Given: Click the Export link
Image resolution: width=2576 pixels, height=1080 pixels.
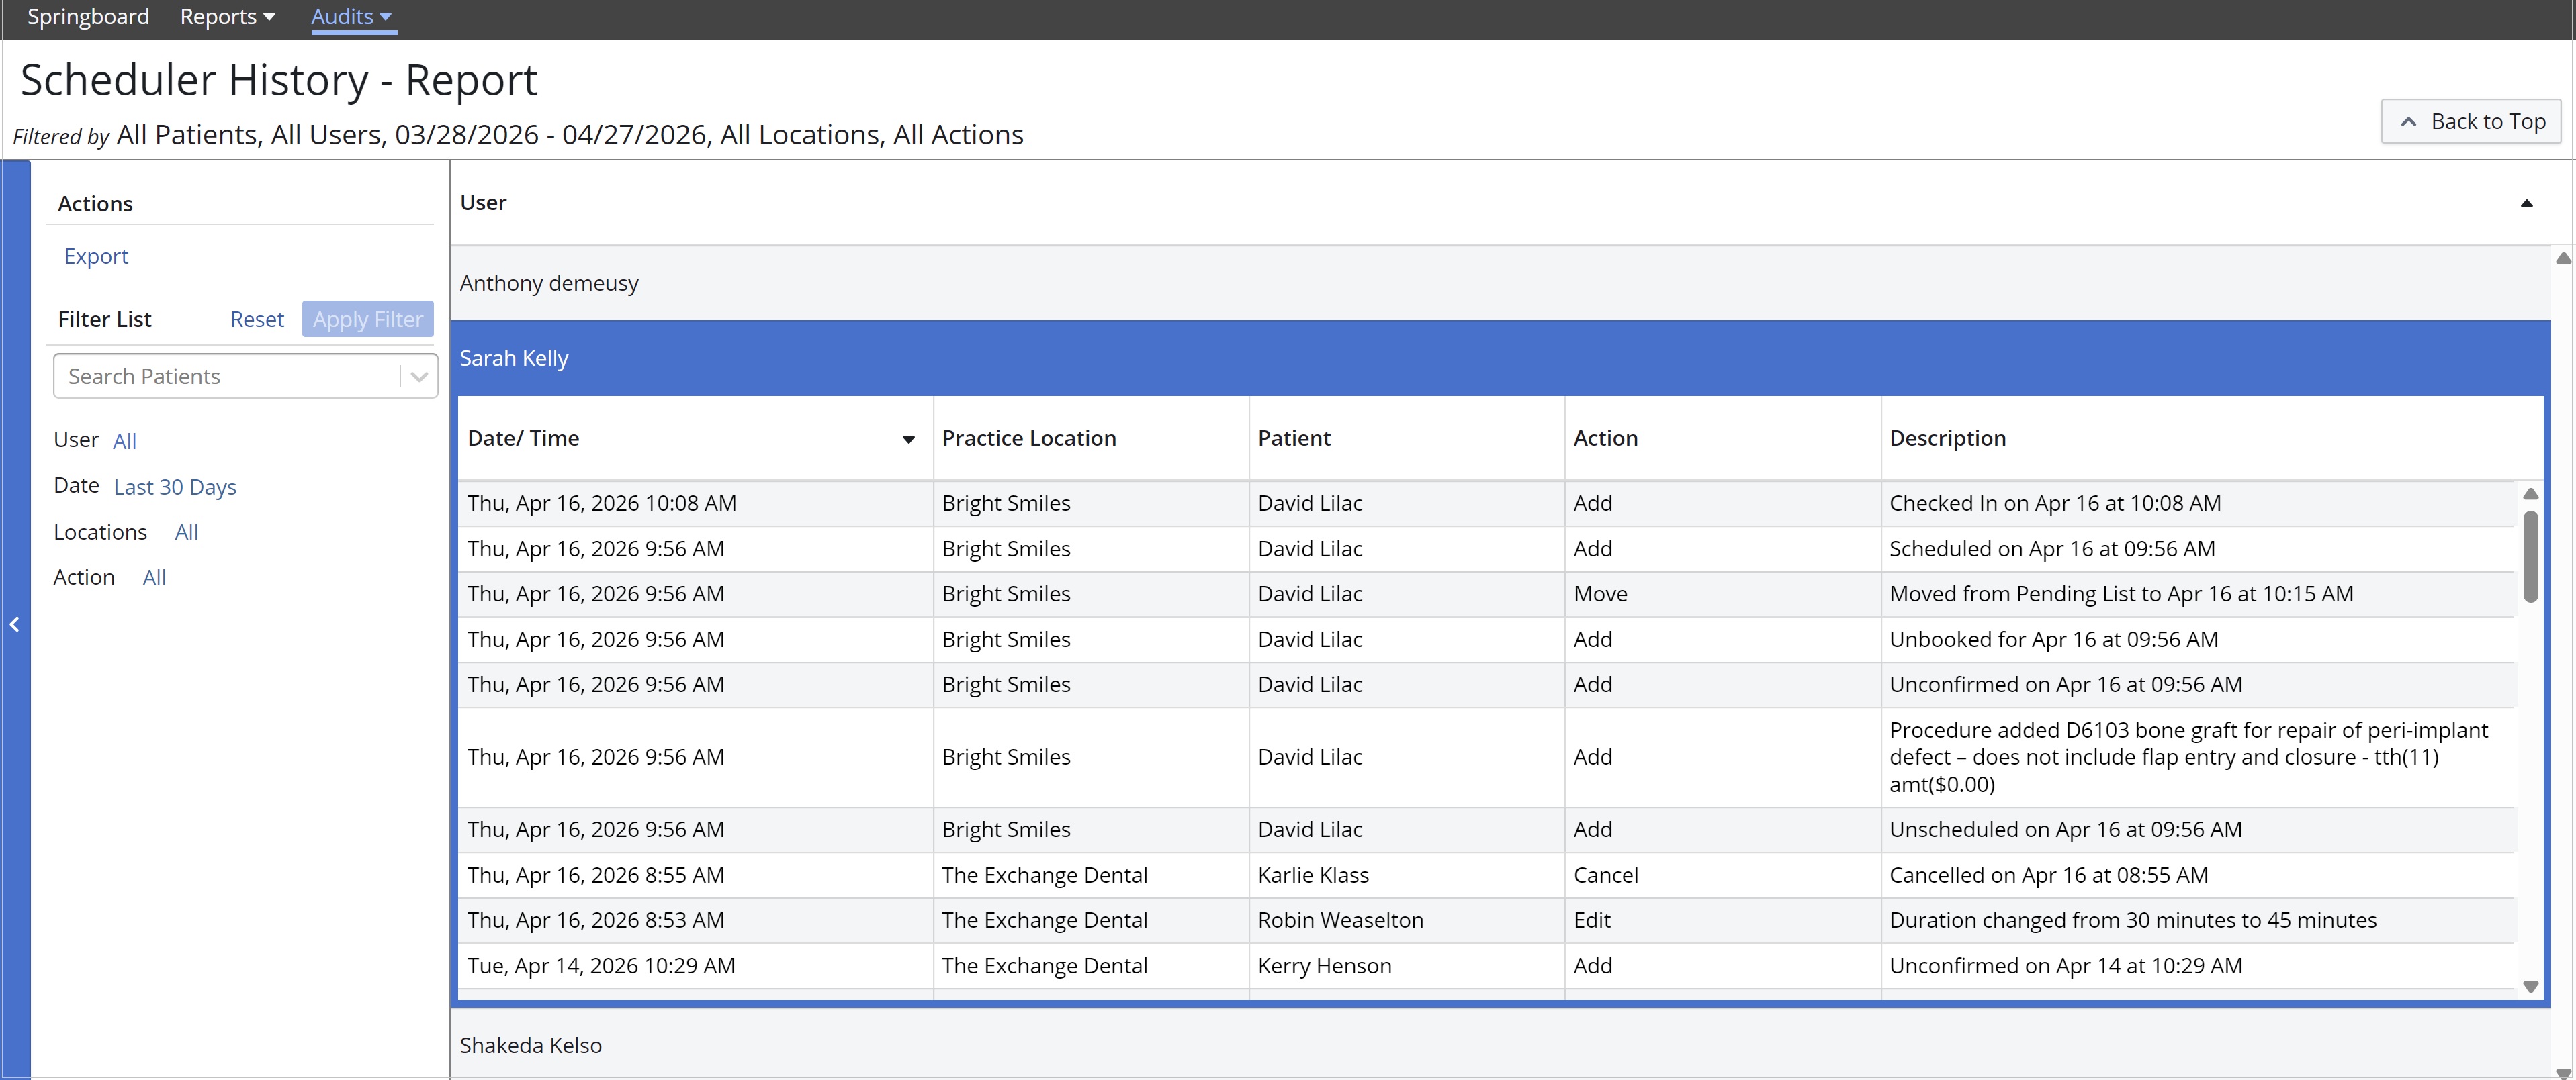Looking at the screenshot, I should 96,257.
